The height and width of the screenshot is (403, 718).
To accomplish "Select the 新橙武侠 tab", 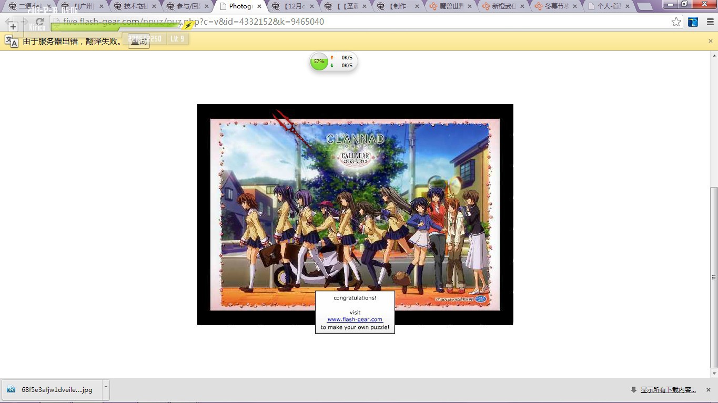I will click(x=503, y=6).
